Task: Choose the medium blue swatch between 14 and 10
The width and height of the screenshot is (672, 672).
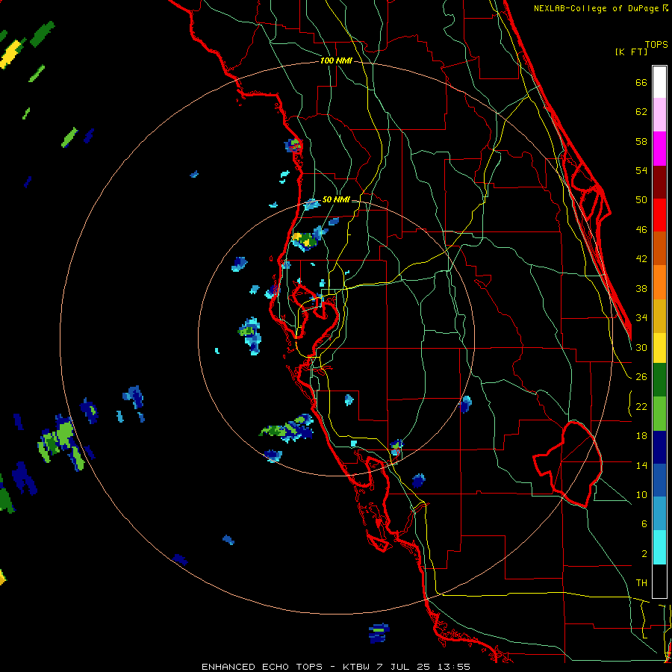Action: [659, 481]
